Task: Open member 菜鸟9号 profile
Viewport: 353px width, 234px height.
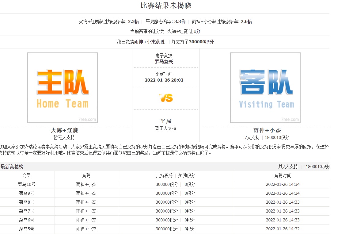Action: (27, 194)
